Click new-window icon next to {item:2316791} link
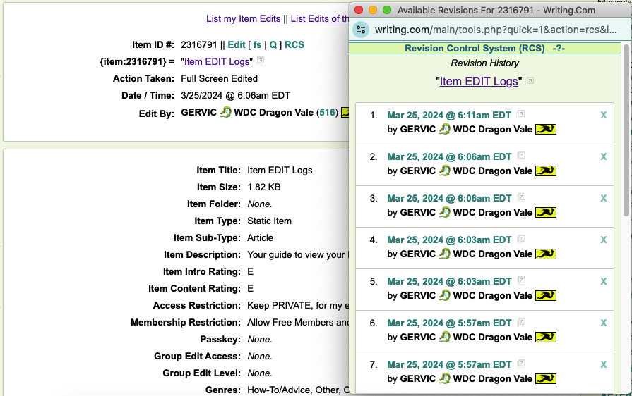This screenshot has width=632, height=396. [x=261, y=61]
